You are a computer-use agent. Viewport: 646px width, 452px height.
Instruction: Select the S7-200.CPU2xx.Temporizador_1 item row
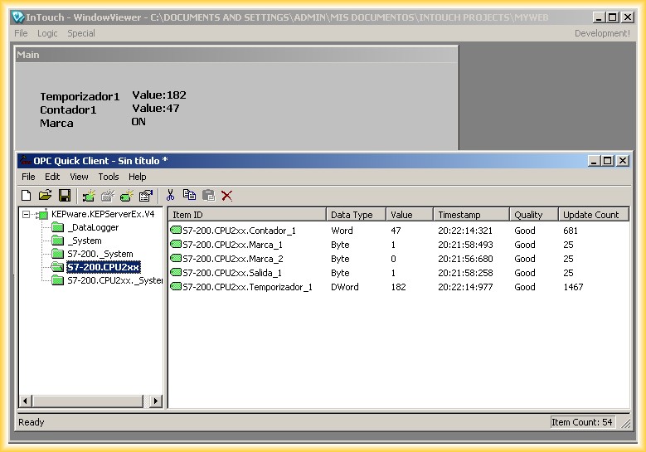click(247, 287)
